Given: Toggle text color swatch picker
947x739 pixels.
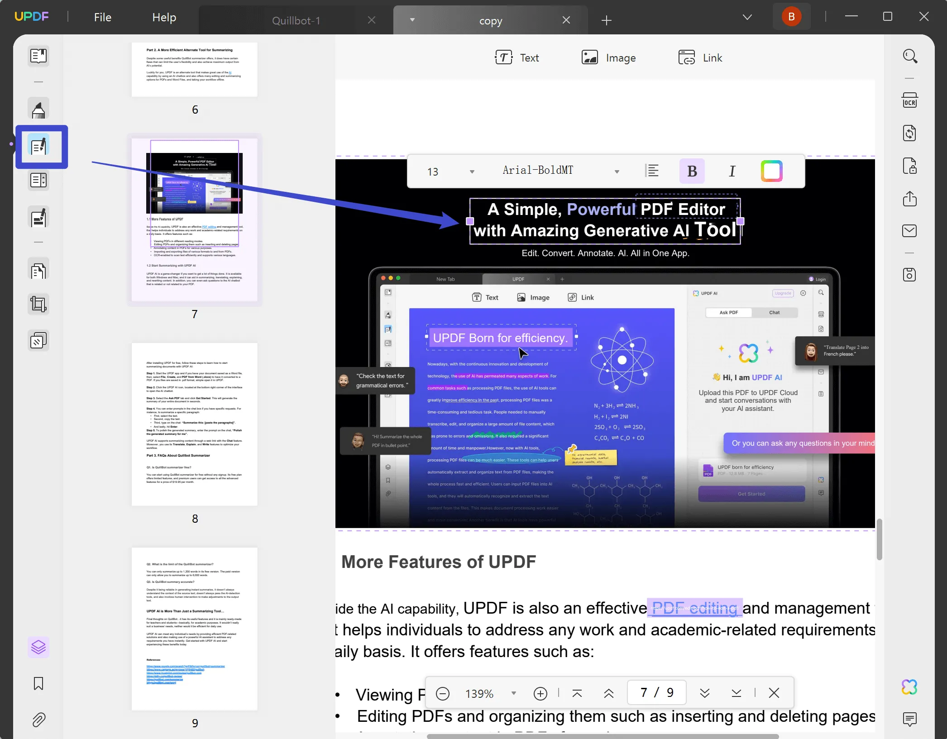Looking at the screenshot, I should [x=772, y=171].
